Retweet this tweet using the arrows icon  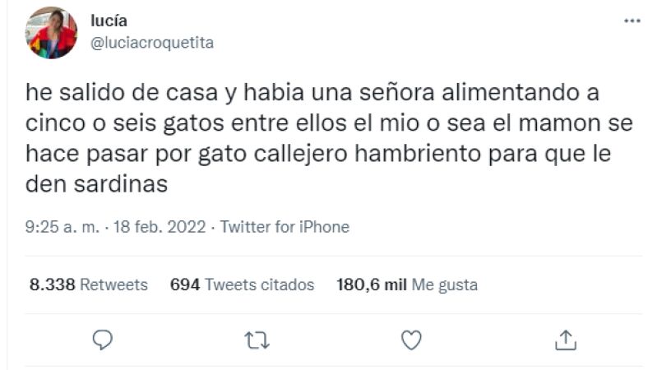257,340
